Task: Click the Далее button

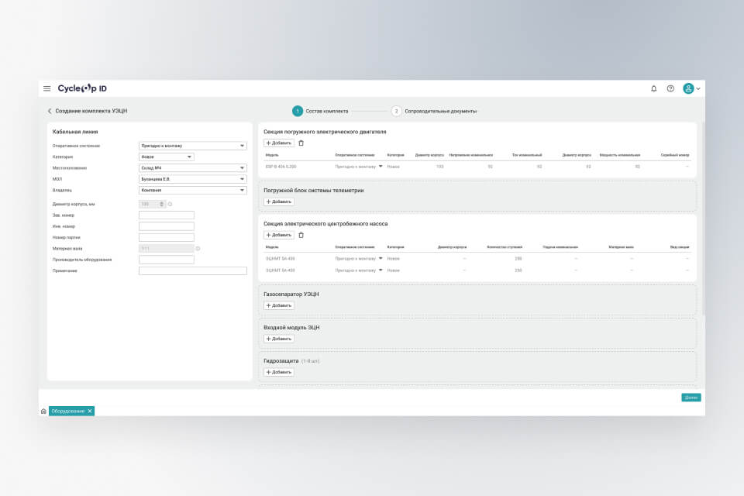Action: pos(691,398)
